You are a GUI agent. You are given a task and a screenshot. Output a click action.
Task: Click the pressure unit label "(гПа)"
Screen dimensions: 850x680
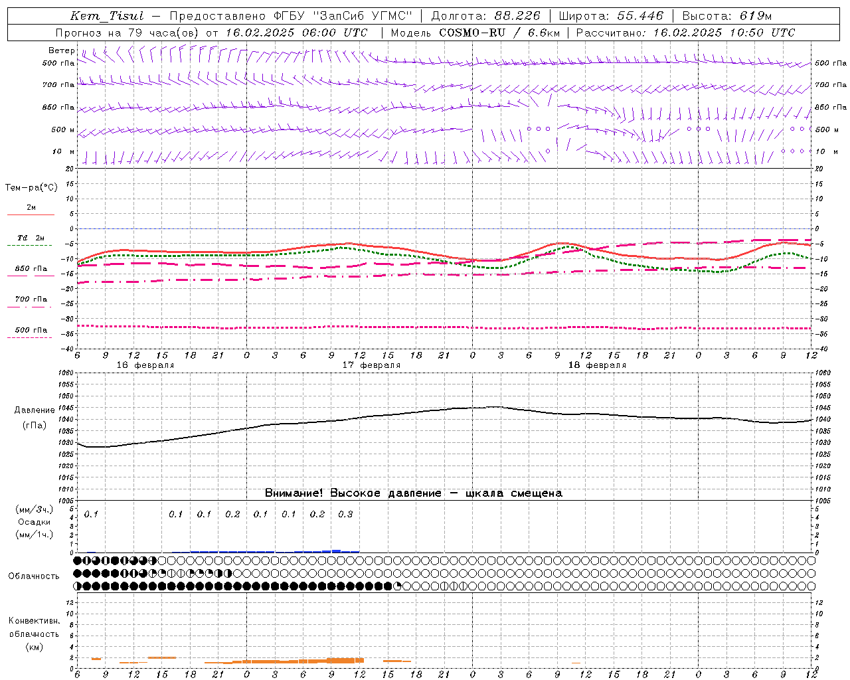pyautogui.click(x=35, y=426)
